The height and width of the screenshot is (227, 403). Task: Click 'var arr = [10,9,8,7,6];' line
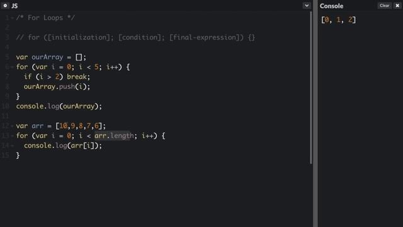(x=61, y=126)
